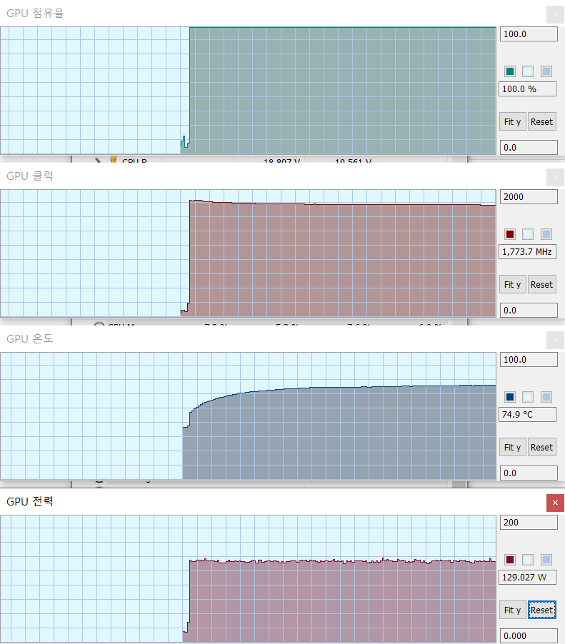Click Reset in GPU 클럭 graph
Screen dimensions: 565x644
pyautogui.click(x=541, y=284)
